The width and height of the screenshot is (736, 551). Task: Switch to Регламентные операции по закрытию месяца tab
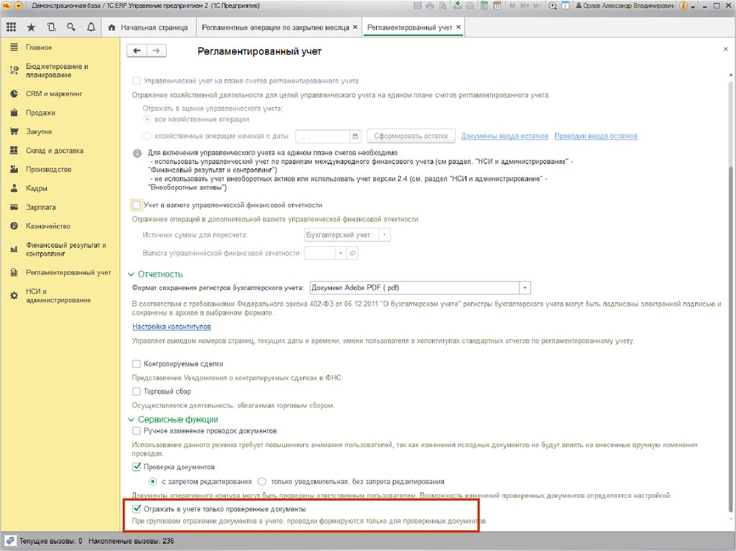[x=275, y=27]
